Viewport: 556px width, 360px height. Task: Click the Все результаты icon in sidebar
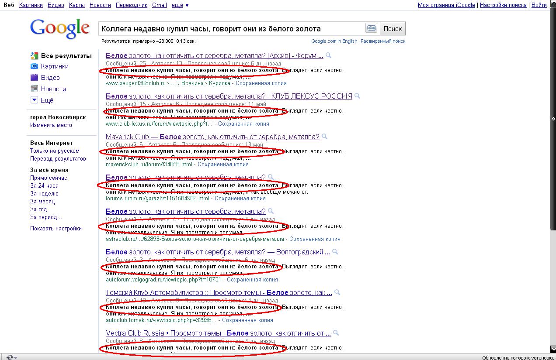34,56
